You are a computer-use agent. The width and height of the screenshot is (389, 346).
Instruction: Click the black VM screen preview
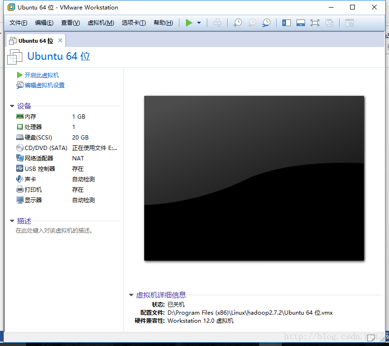click(254, 178)
